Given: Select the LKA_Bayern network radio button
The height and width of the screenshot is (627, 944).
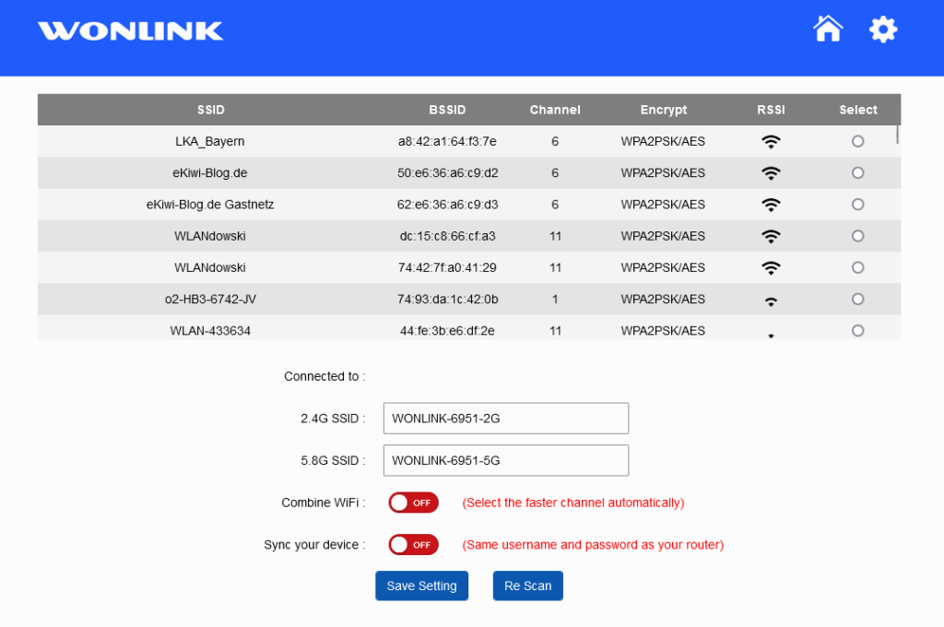Looking at the screenshot, I should point(857,140).
